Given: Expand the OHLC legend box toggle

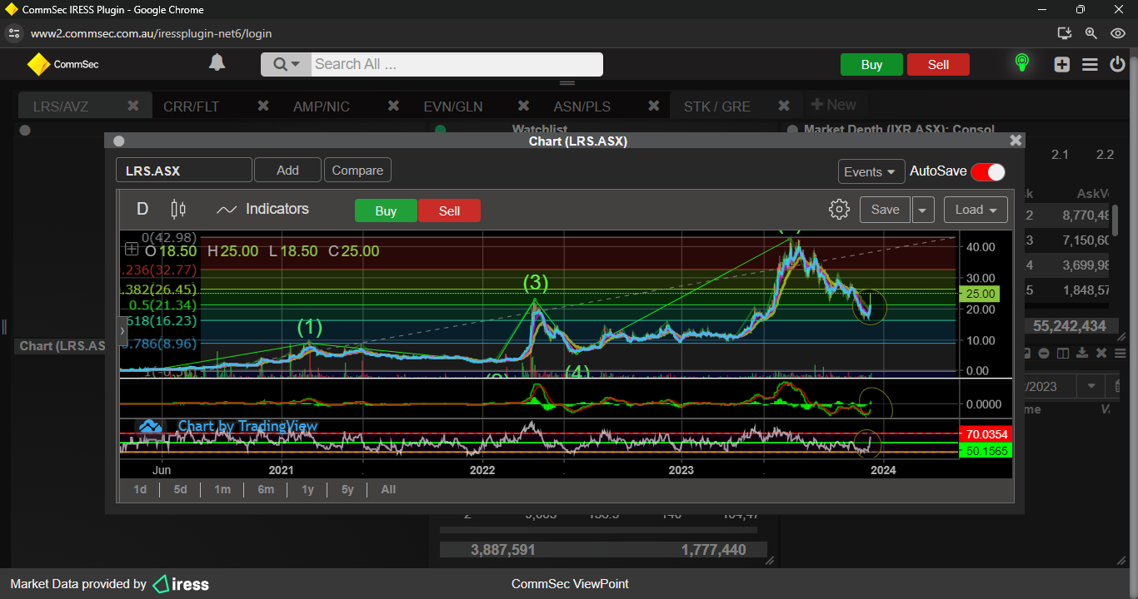Looking at the screenshot, I should click(x=132, y=249).
